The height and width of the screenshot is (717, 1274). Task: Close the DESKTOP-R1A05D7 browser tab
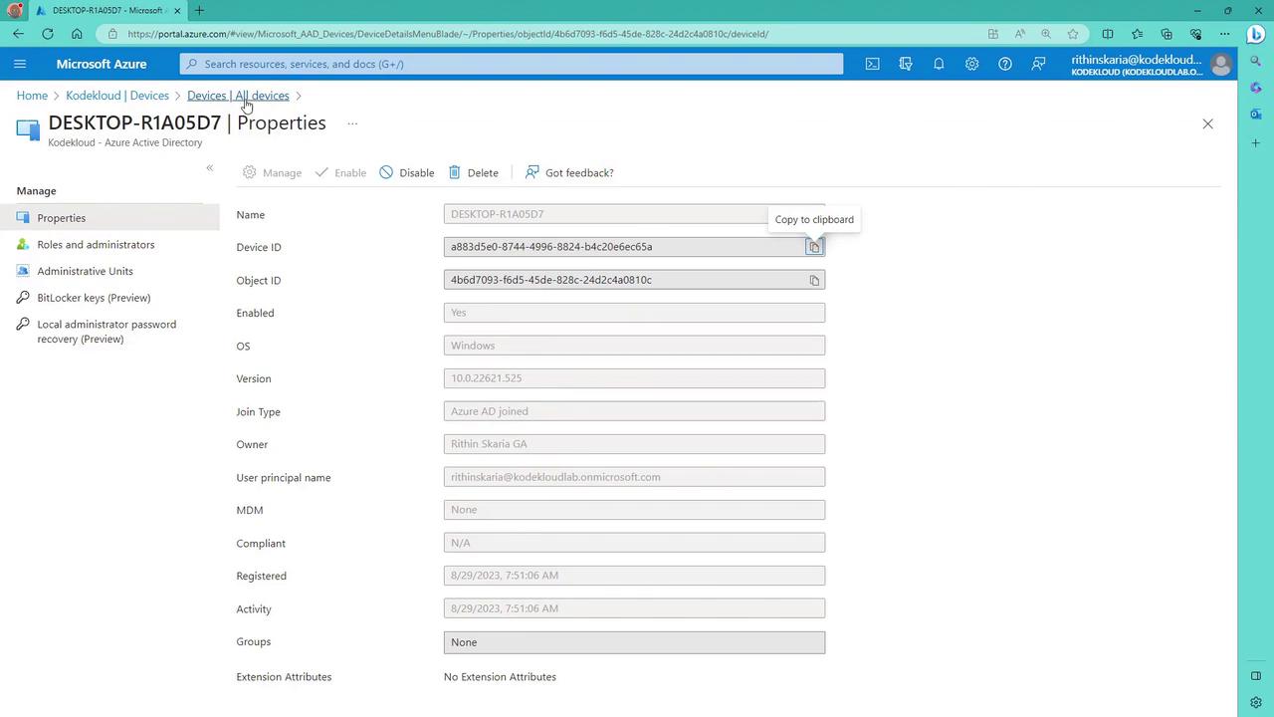coord(177,10)
